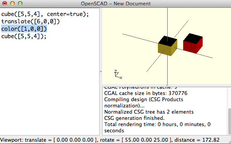Zoom the window using the green button
This screenshot has height=144, width=231.
pyautogui.click(x=20, y=4)
